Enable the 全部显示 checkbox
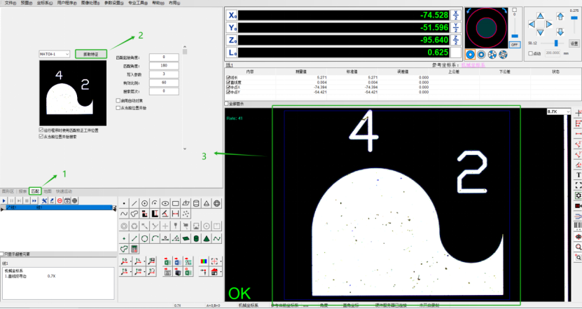582x309 pixels. [227, 103]
